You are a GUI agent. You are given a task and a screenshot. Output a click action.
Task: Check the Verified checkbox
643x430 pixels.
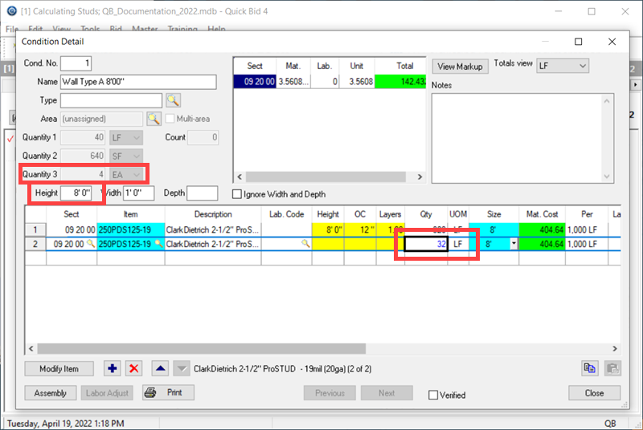pos(433,395)
